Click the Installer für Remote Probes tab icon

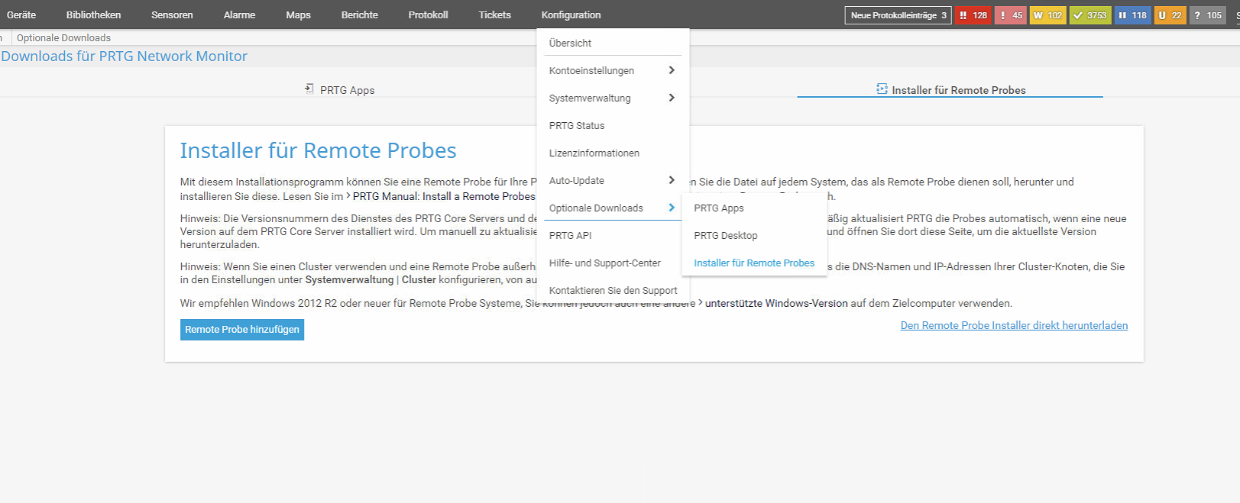pos(882,89)
